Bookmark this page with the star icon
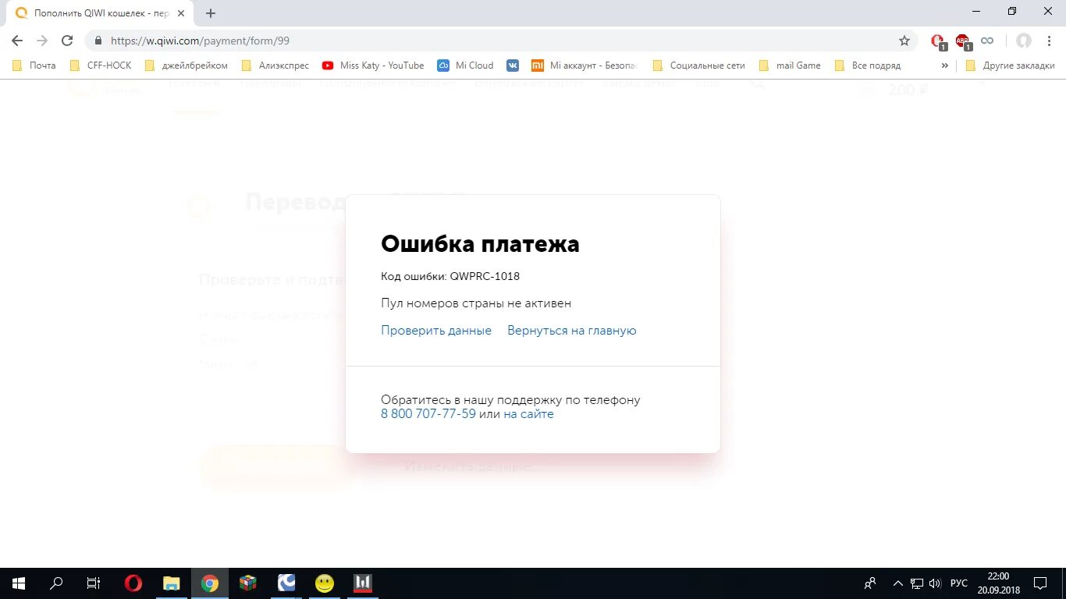 point(904,41)
